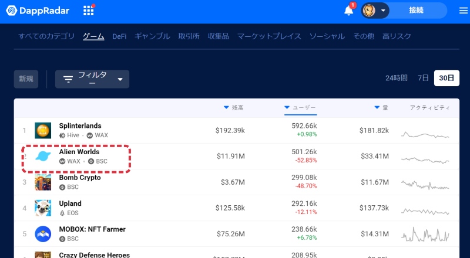Select the ゲーム category tab
The width and height of the screenshot is (470, 258).
coord(93,36)
